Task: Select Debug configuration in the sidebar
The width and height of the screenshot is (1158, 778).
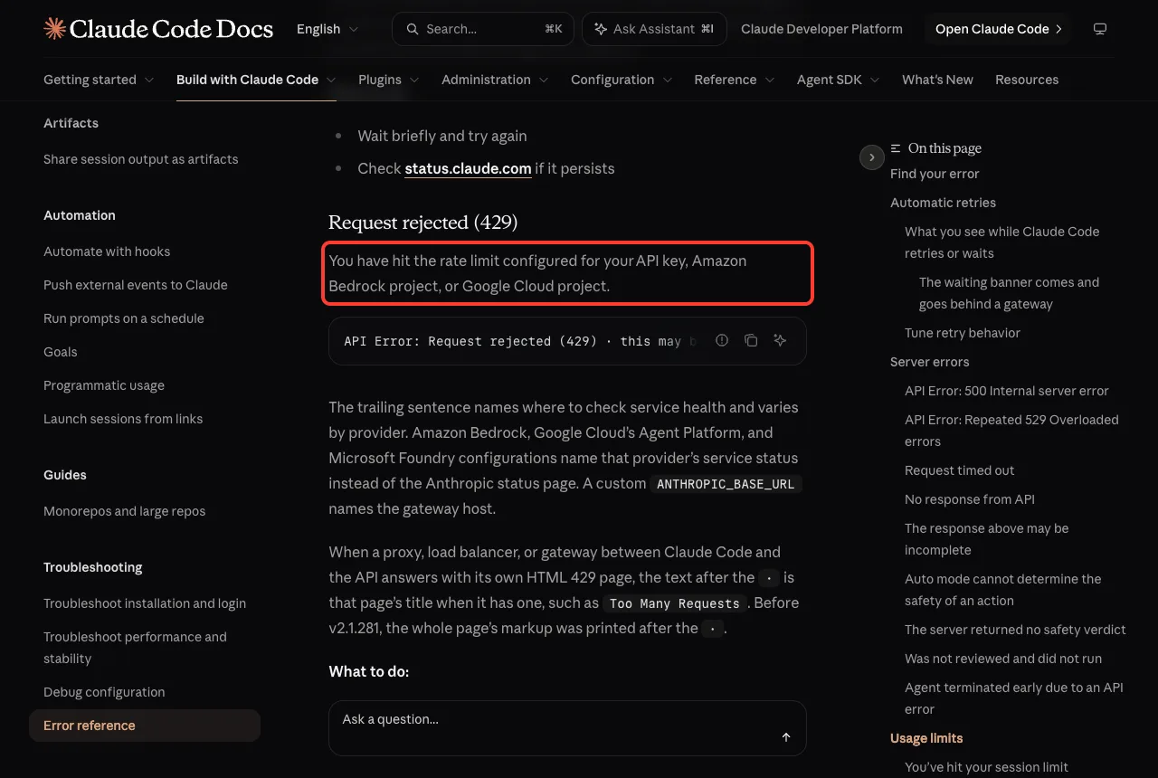Action: (104, 692)
